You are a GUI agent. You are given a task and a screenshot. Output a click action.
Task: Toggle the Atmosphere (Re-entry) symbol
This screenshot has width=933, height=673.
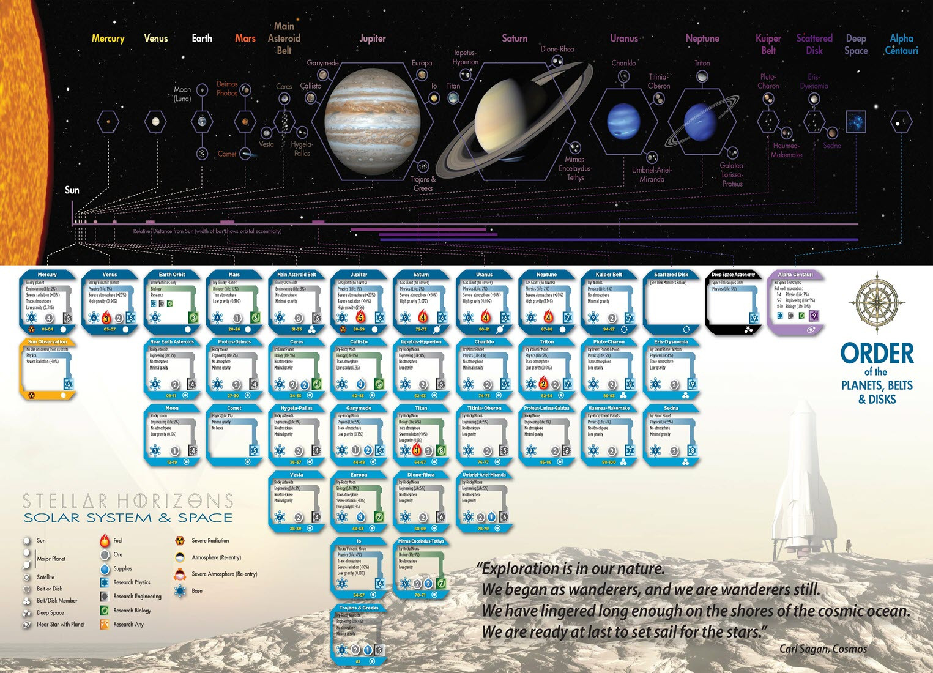pyautogui.click(x=180, y=557)
